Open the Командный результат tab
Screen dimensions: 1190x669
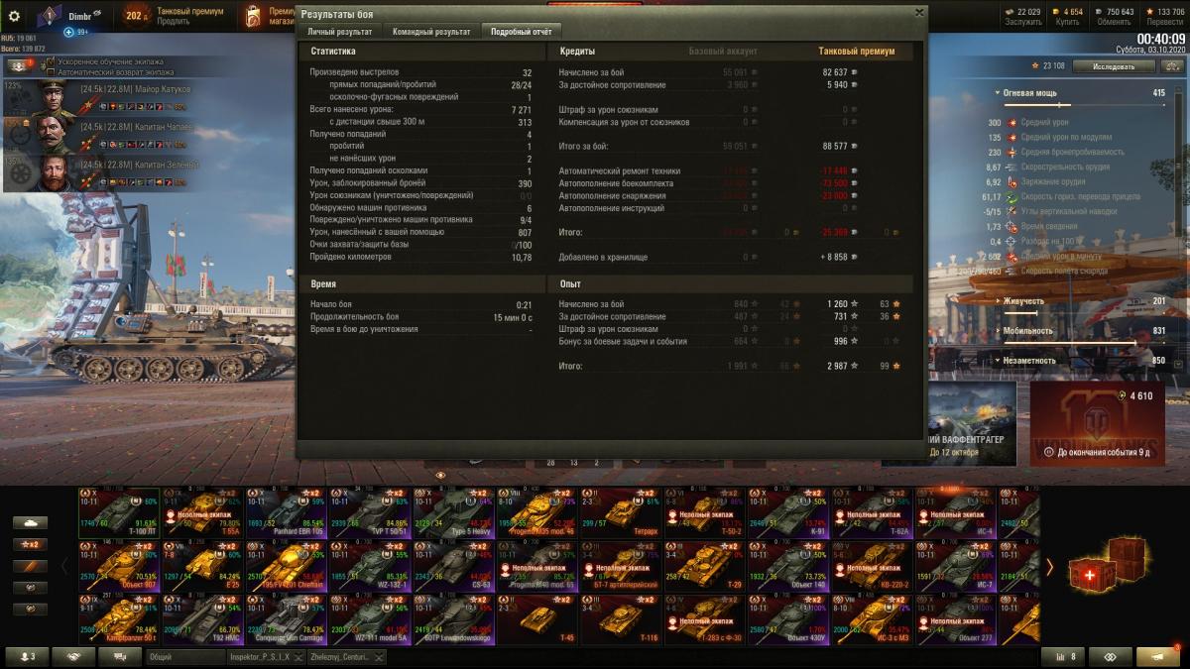coord(430,32)
